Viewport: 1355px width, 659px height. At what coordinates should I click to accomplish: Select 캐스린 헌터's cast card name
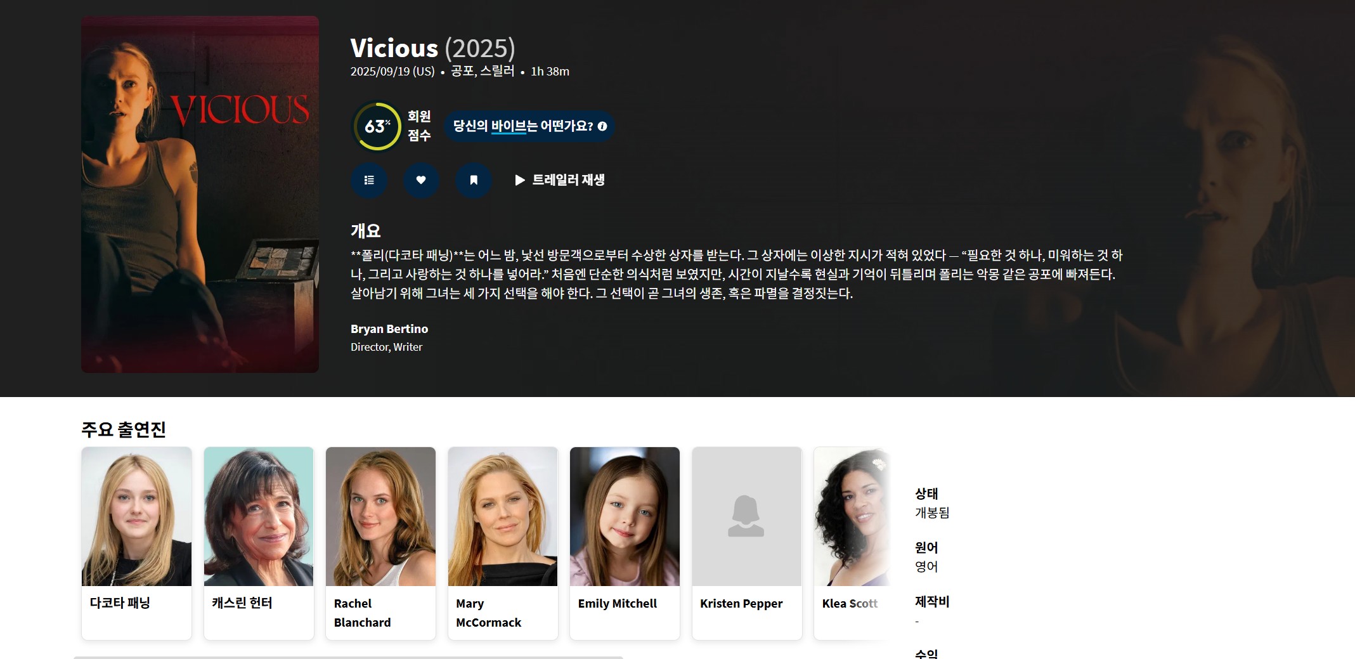[x=242, y=603]
